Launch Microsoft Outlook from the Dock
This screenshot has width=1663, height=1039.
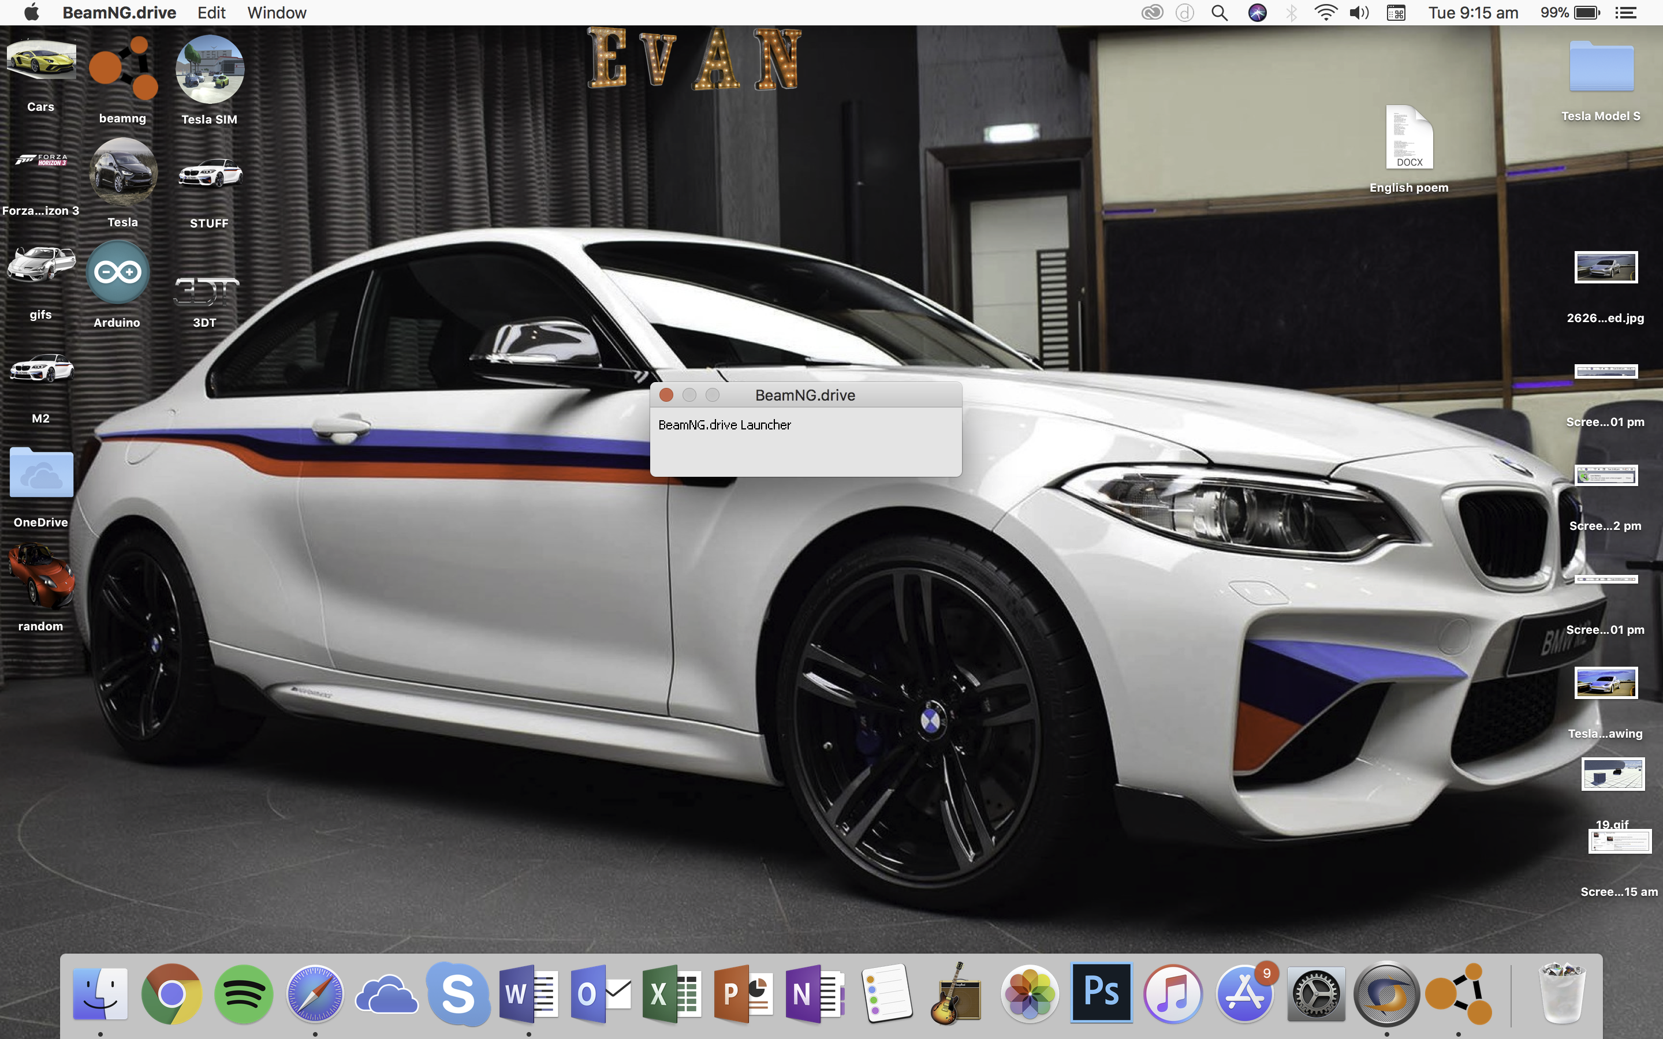(x=601, y=993)
